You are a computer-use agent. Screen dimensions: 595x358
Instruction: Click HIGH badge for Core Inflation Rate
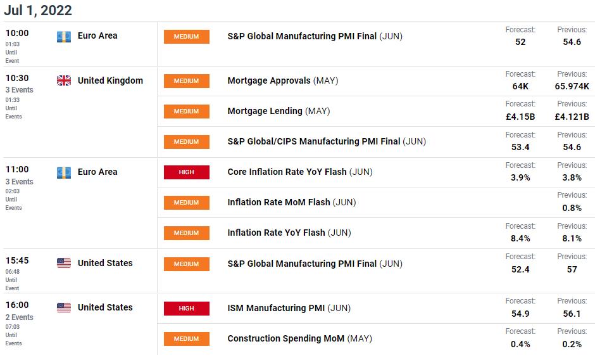tap(186, 172)
